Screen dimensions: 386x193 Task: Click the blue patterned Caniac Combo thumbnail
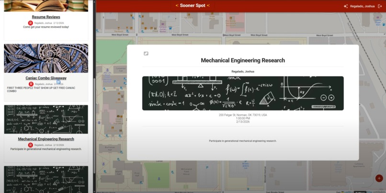tap(46, 58)
